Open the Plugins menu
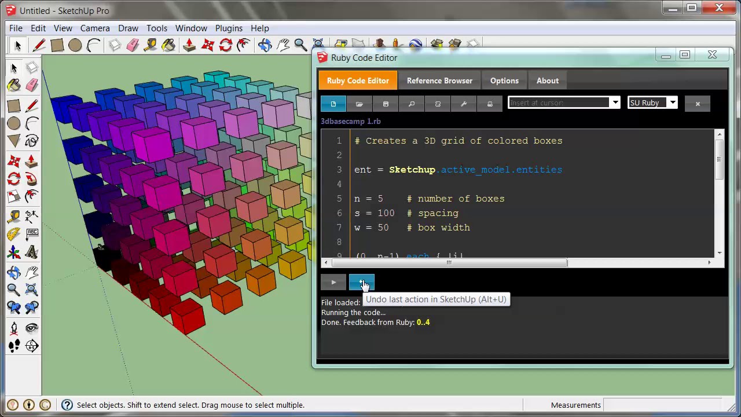This screenshot has height=417, width=741. click(x=229, y=28)
